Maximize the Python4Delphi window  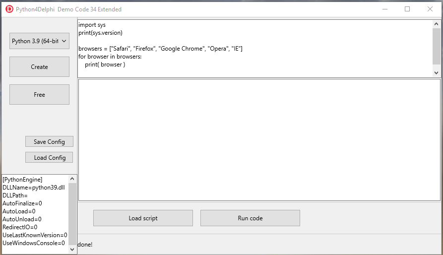pos(407,9)
